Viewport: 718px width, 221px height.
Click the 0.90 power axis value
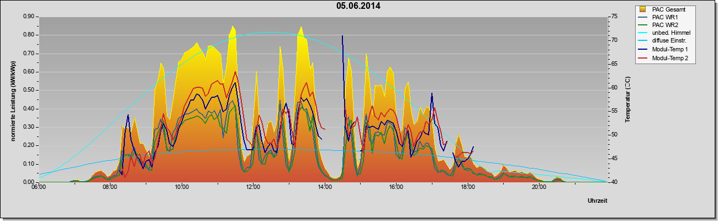click(x=29, y=17)
